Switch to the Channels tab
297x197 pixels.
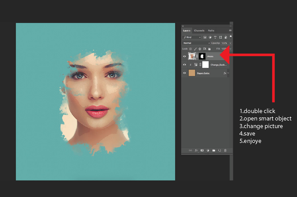tap(199, 31)
